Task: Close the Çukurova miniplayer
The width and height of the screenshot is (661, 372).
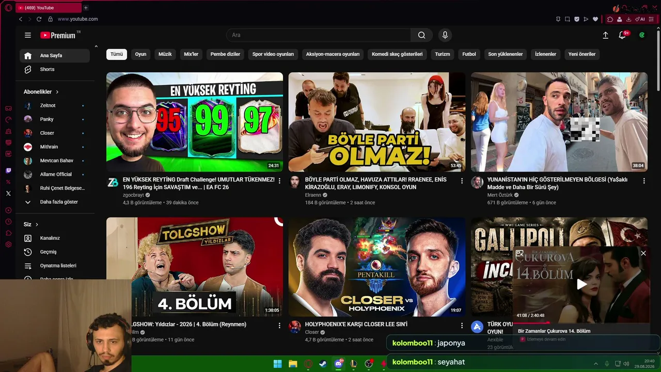Action: 643,253
